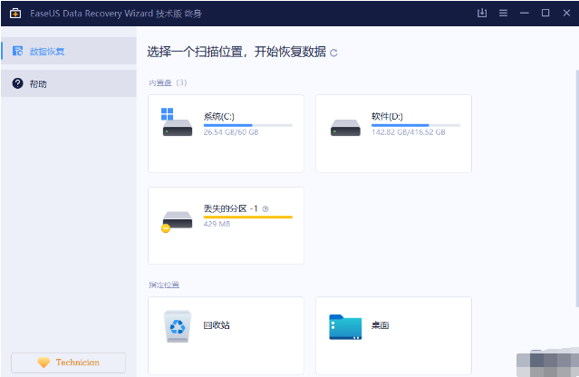Click the import/download icon in title bar
The image size is (579, 377).
[481, 13]
